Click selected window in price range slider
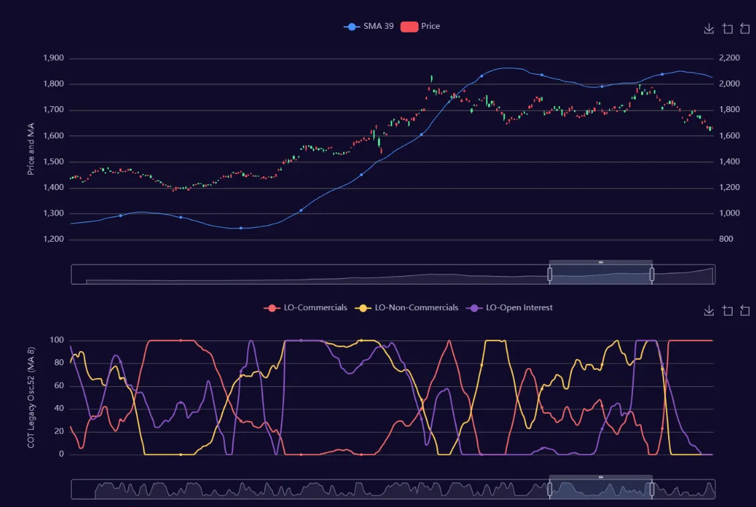The width and height of the screenshot is (756, 507). point(601,275)
